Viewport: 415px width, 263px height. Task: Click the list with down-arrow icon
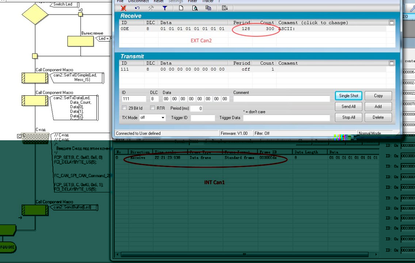pos(225,8)
